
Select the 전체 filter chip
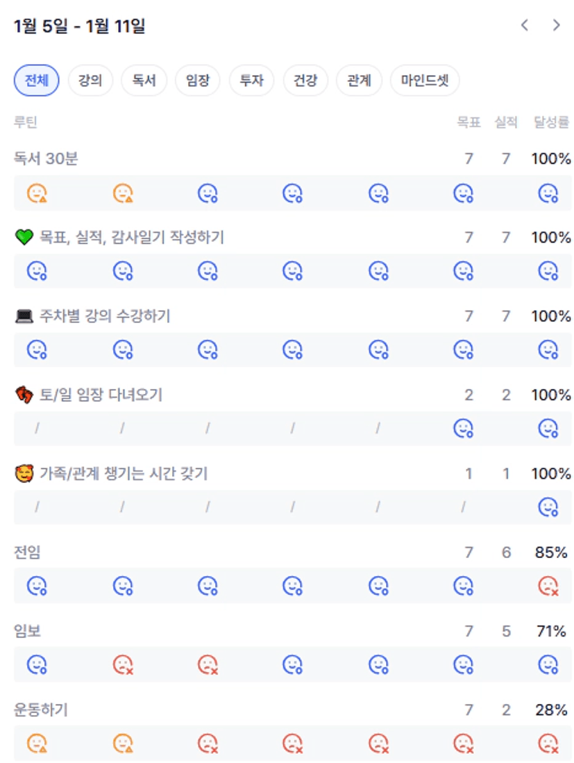pos(36,81)
